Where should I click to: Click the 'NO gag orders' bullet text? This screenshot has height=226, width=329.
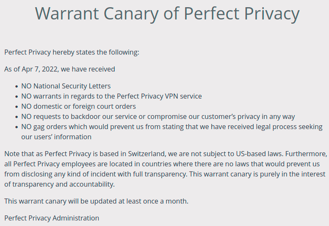point(171,127)
